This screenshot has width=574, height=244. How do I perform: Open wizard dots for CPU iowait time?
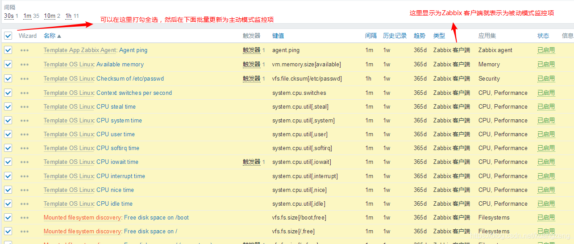click(25, 163)
